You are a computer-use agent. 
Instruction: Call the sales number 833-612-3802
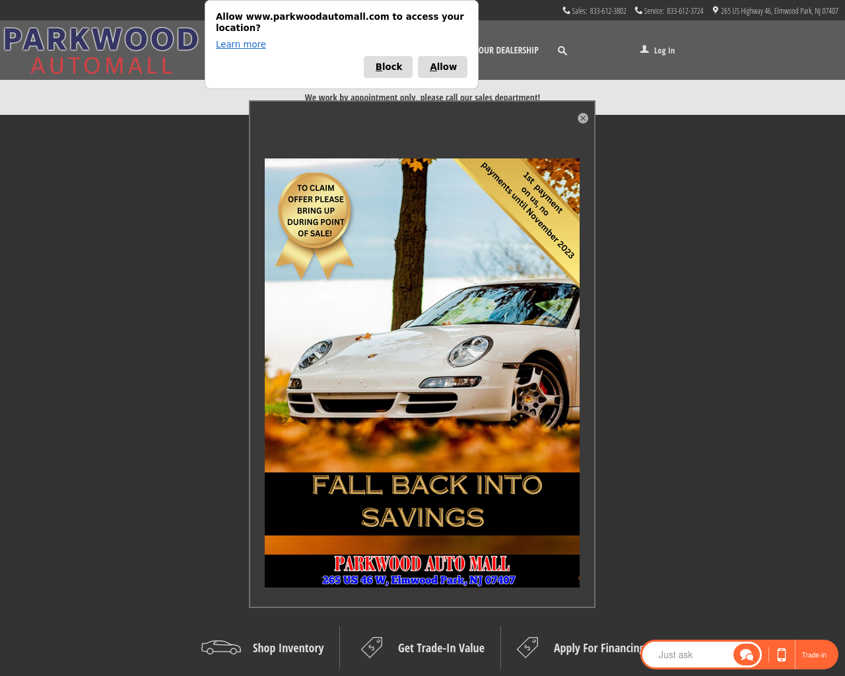(608, 11)
